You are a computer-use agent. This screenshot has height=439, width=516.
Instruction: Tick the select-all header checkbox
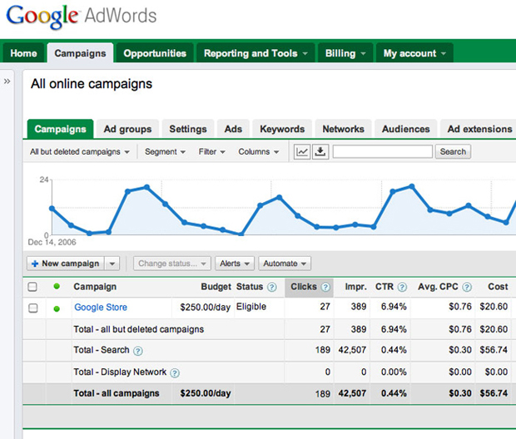pos(32,287)
